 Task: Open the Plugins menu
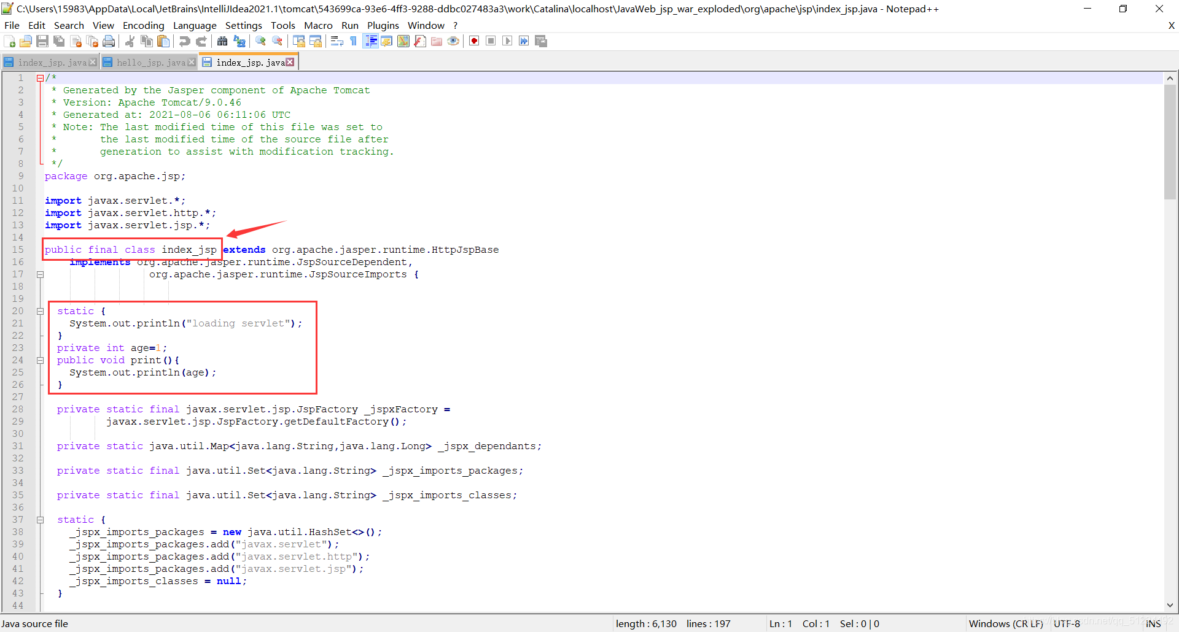click(x=383, y=25)
